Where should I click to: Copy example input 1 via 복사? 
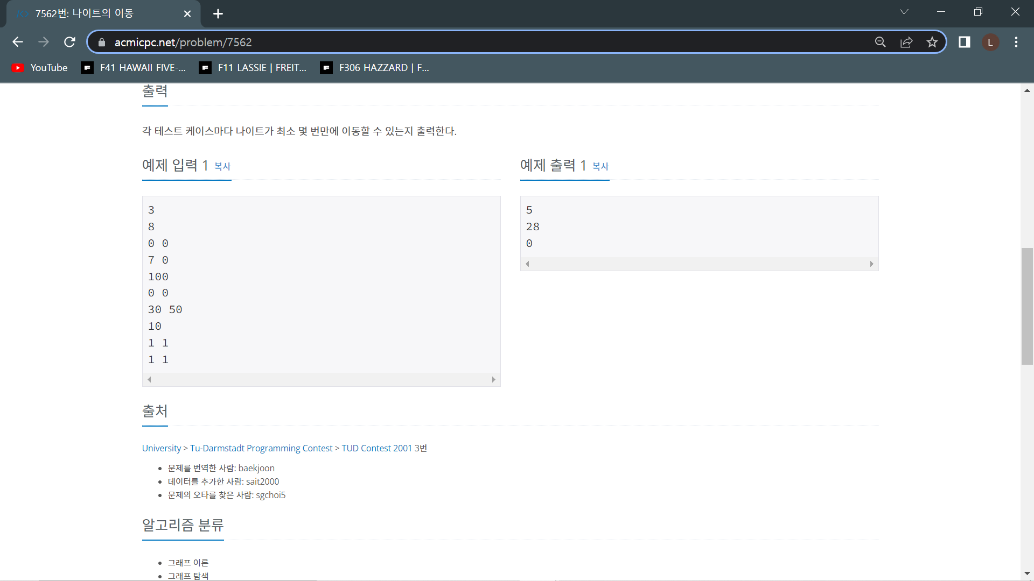tap(222, 167)
